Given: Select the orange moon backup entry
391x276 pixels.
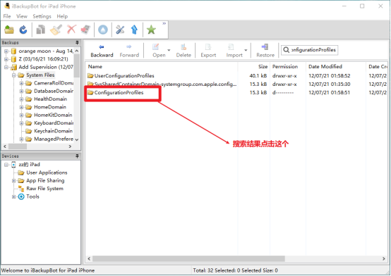Looking at the screenshot, I should 46,51.
